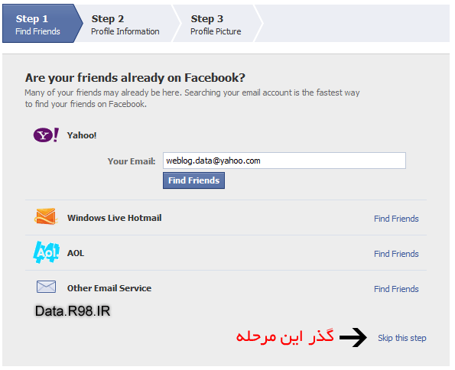Screen dimensions: 455x370
Task: Open Find Friends link for AOL
Action: pyautogui.click(x=396, y=254)
